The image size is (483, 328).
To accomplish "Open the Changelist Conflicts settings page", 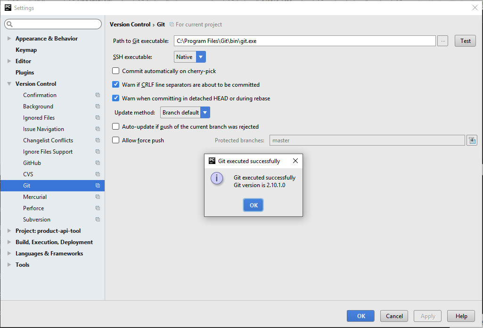I will 48,140.
